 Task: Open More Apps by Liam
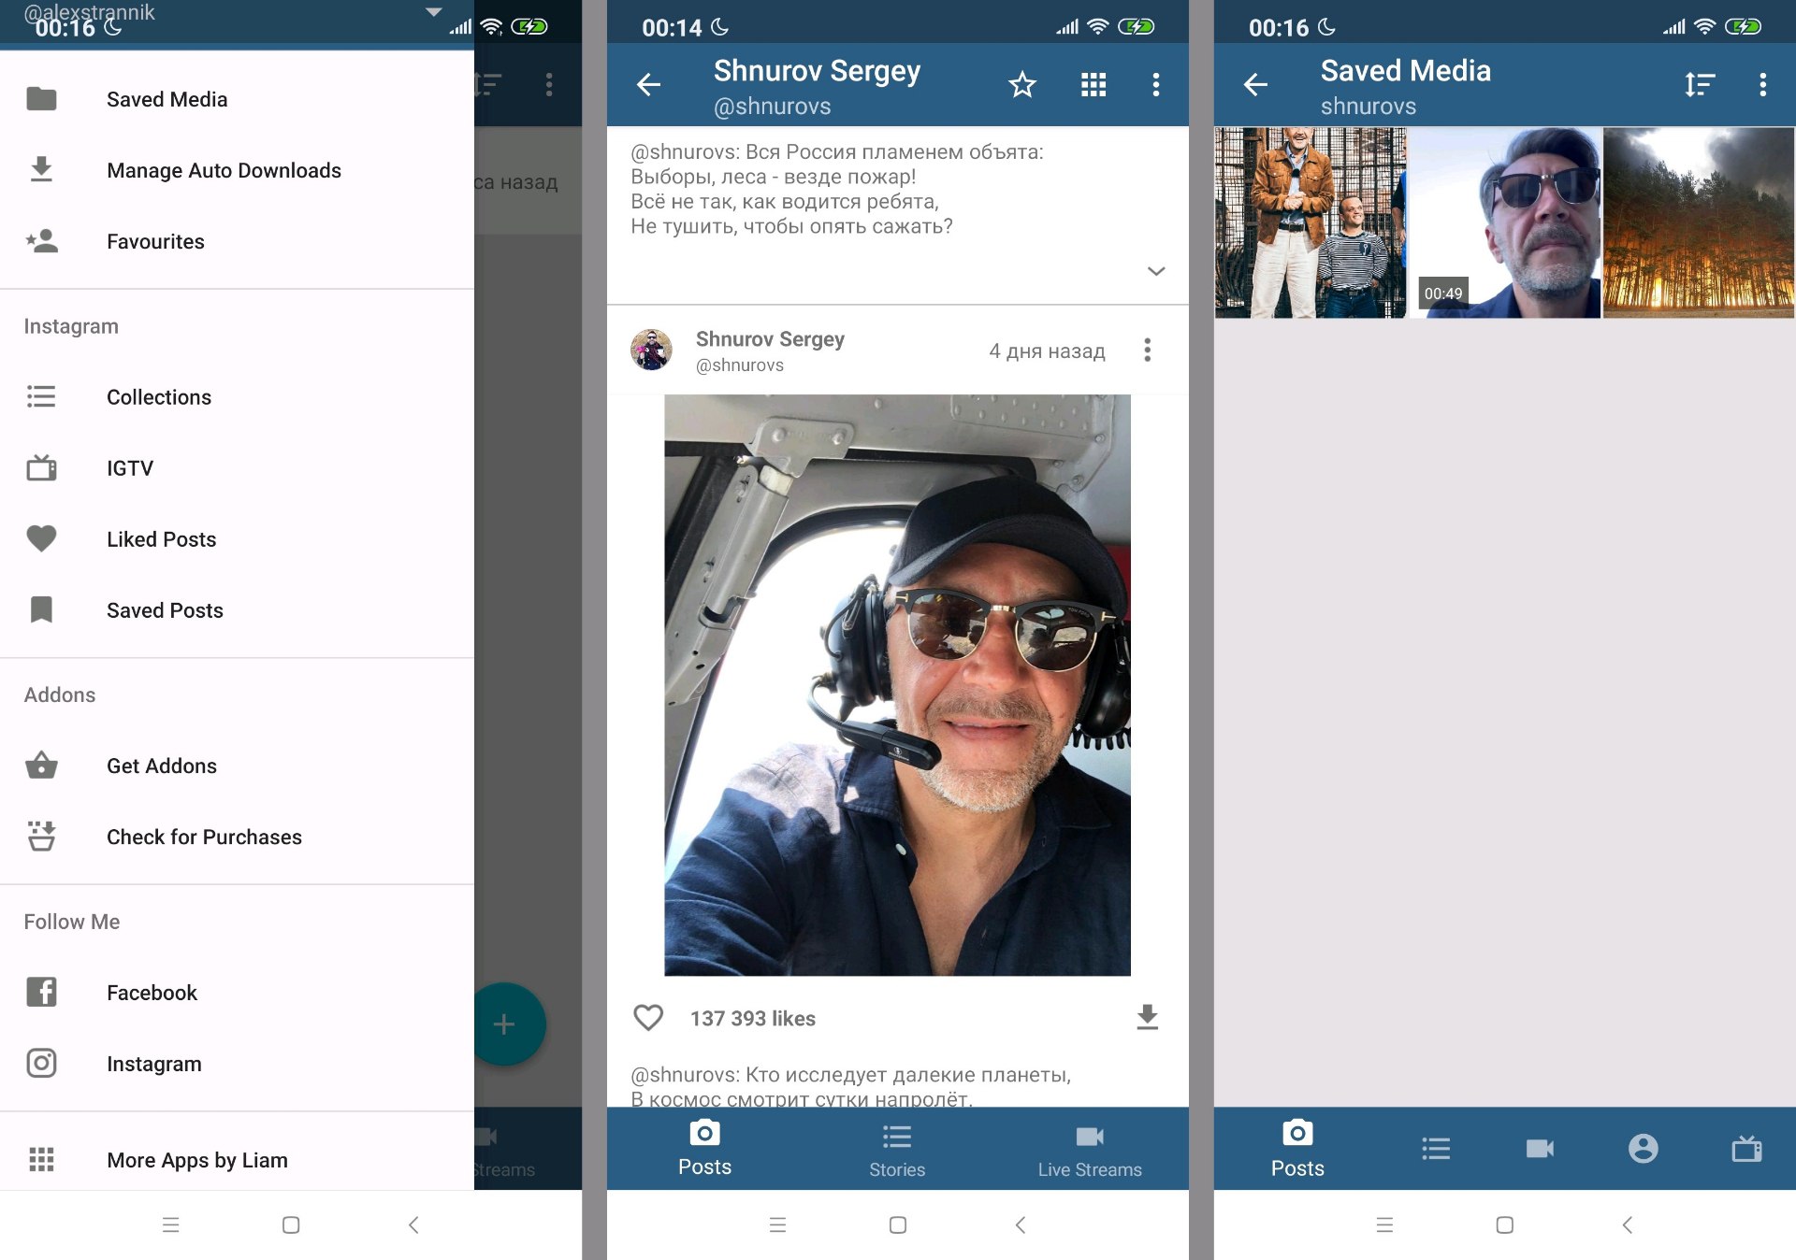pos(237,1160)
